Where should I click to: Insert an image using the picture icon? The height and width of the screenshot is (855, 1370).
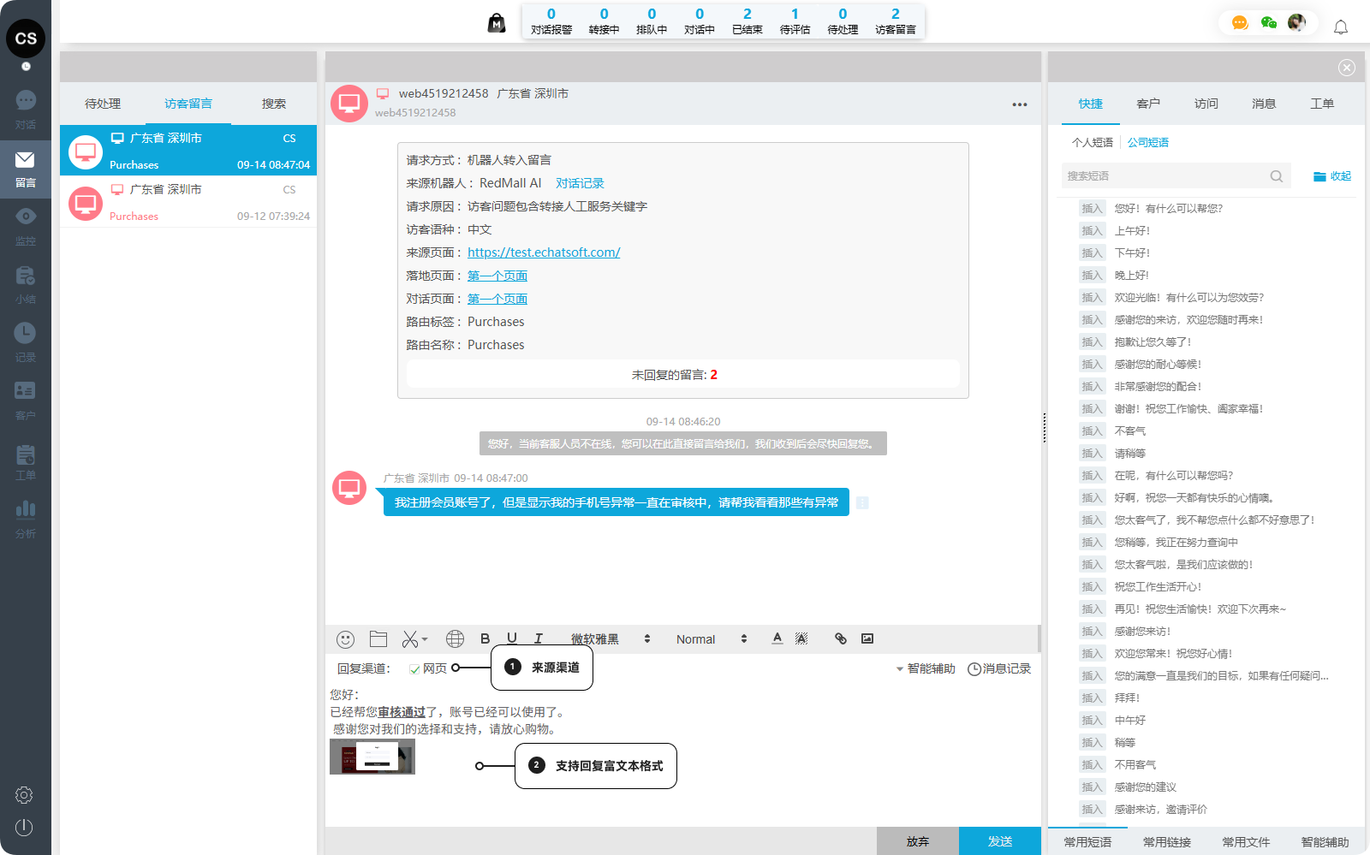(x=867, y=638)
